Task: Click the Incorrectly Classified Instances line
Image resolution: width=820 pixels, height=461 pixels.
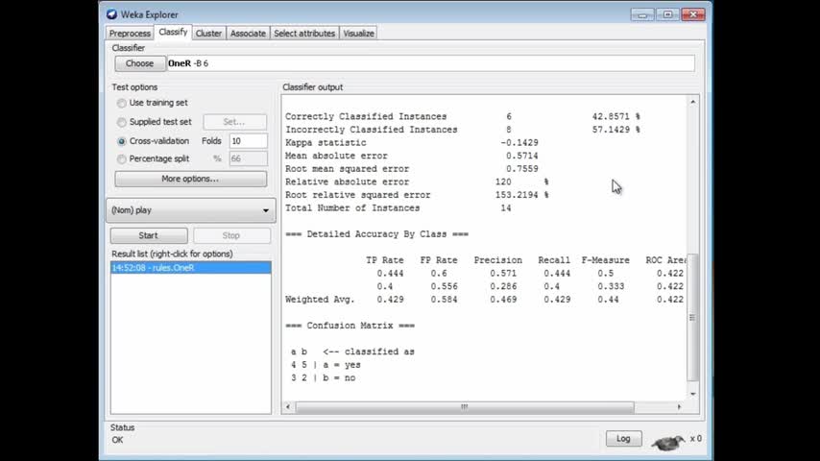Action: coord(463,130)
